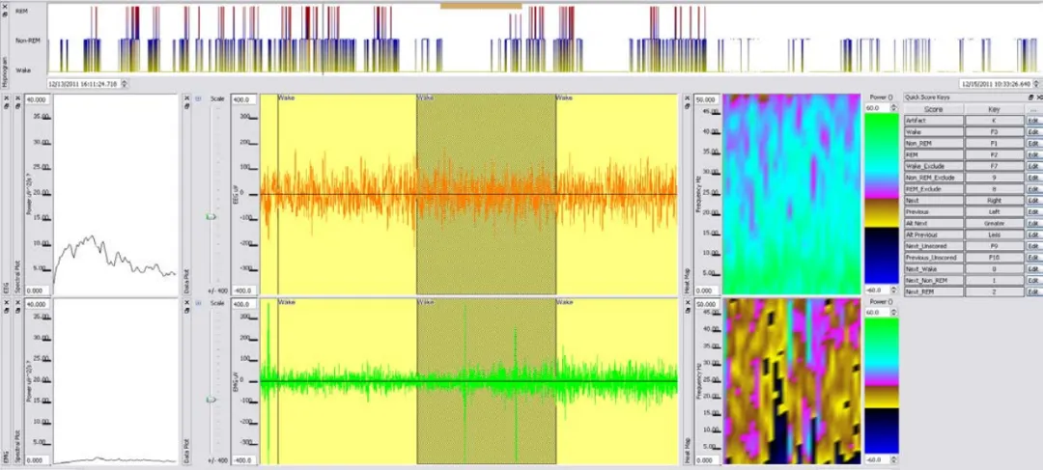Edit the REM key binding
This screenshot has height=470, width=1043.
[1033, 154]
